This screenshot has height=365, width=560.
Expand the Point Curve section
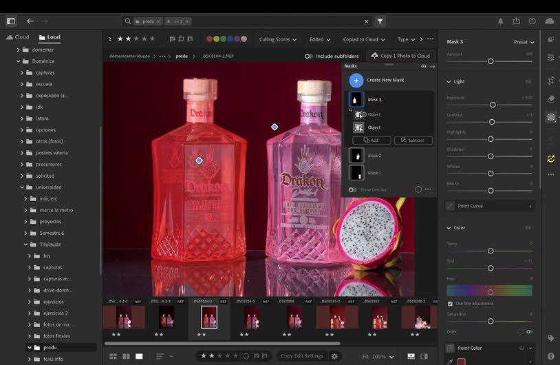click(x=530, y=207)
